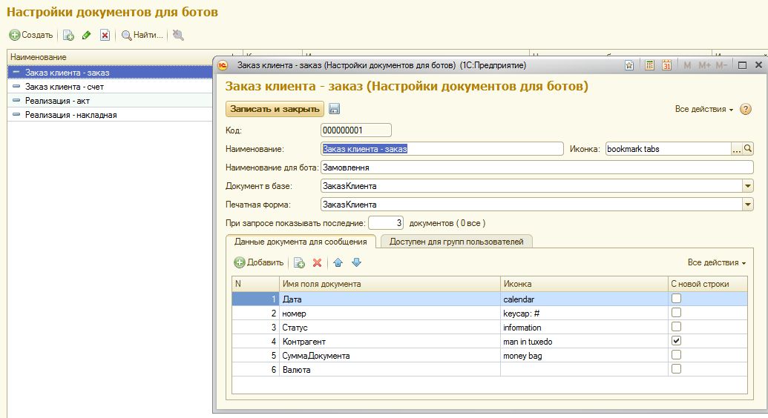Click Записать и закрыть button
Viewport: 768px width, 418px height.
click(x=275, y=109)
